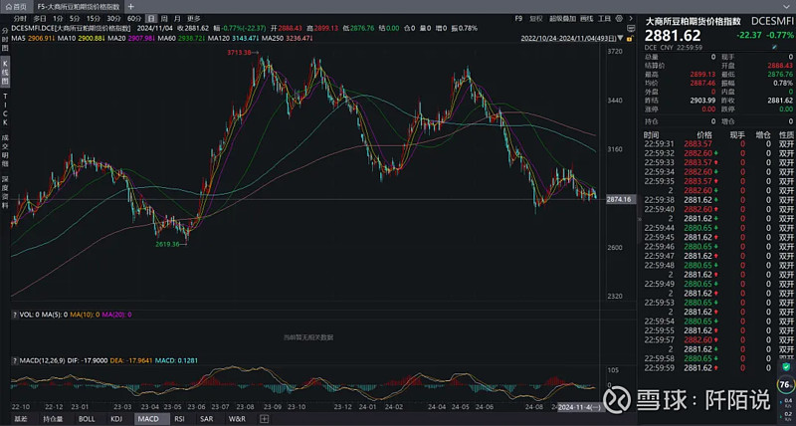Click the F9 button
This screenshot has width=796, height=426.
[518, 18]
